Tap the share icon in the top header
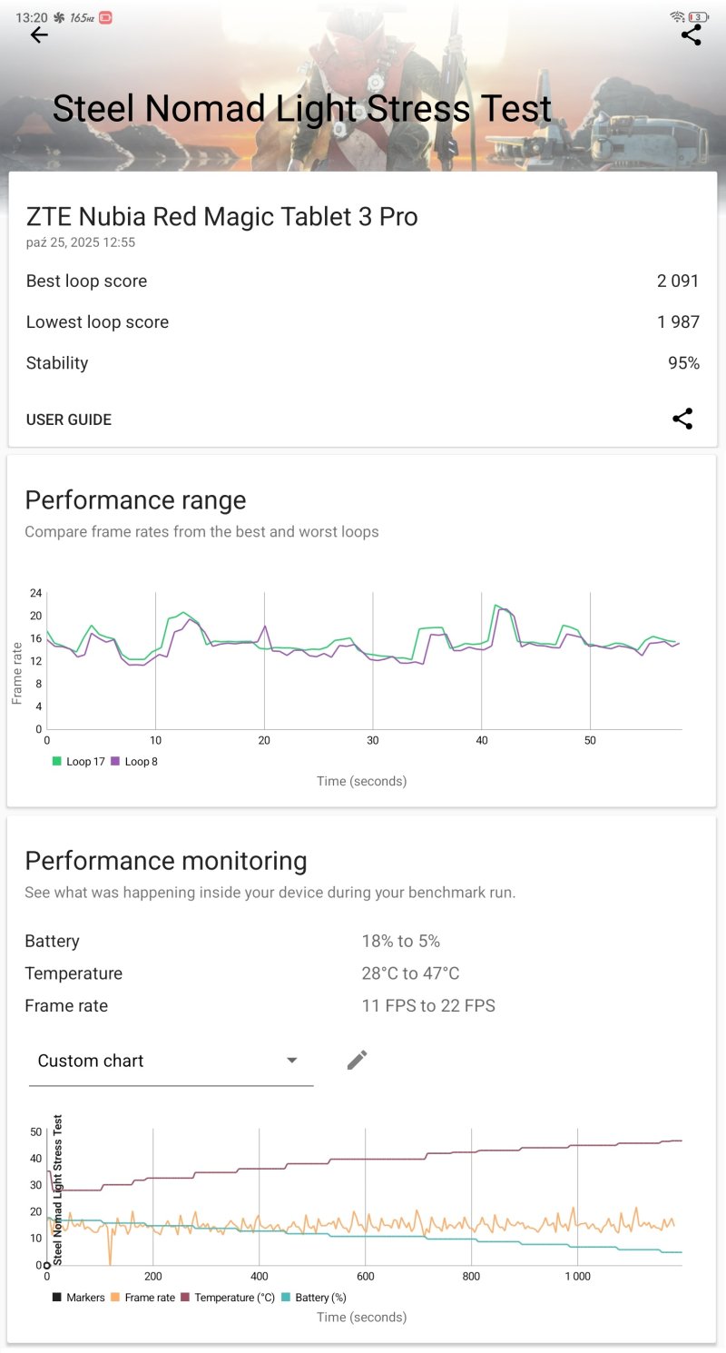 click(691, 35)
